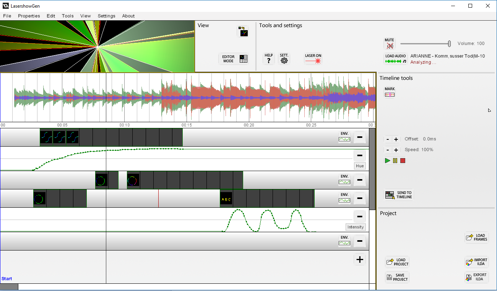Click the Import ILDA icon
The width and height of the screenshot is (497, 291).
click(476, 262)
